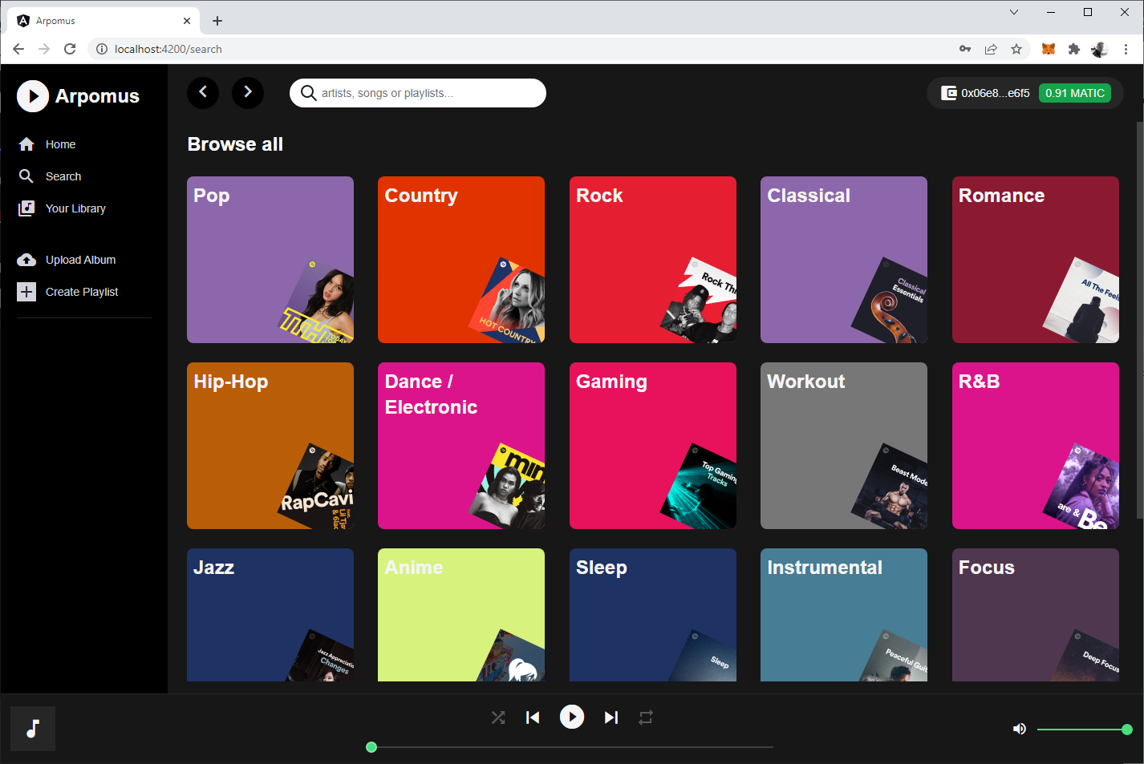The height and width of the screenshot is (764, 1144).
Task: Open the Classical genre card
Action: coord(844,260)
